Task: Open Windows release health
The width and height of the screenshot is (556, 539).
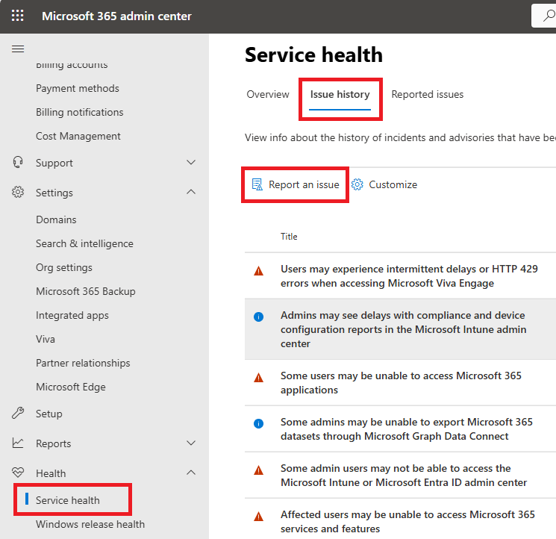Action: (x=90, y=524)
